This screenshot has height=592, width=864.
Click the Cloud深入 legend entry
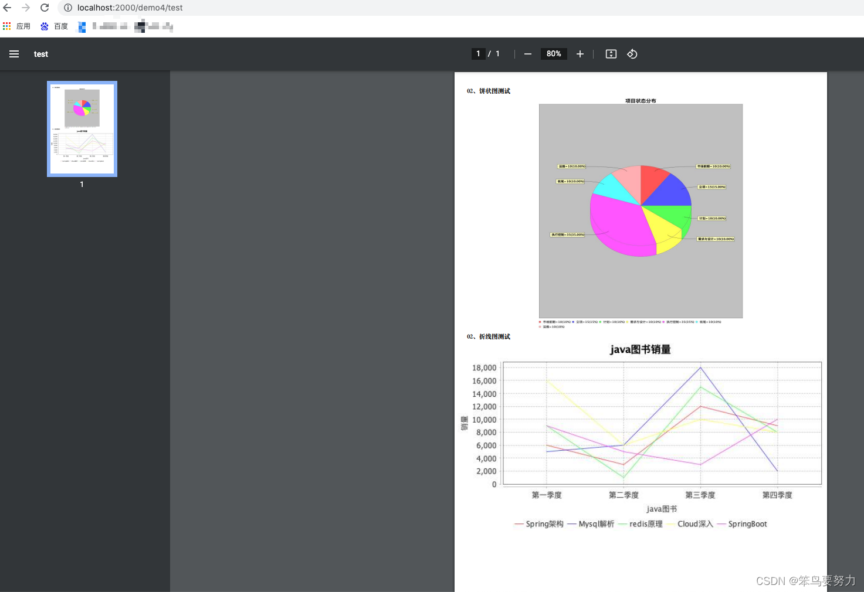[690, 524]
